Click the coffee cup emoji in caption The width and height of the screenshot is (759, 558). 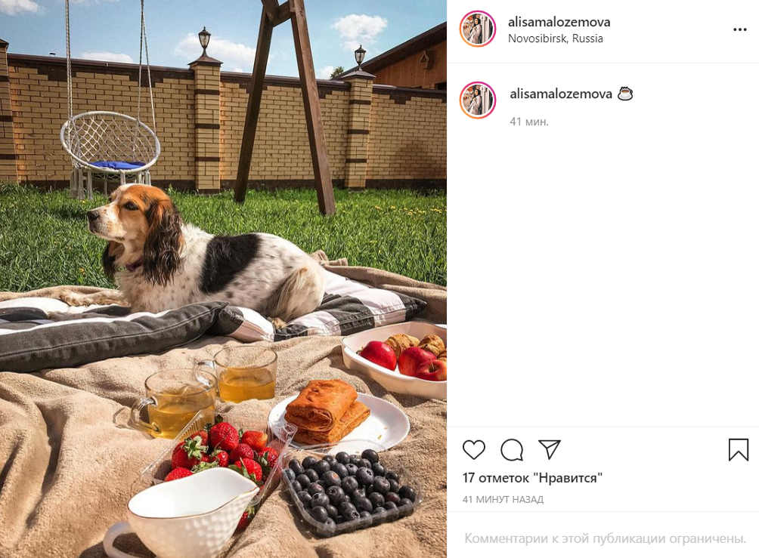[625, 94]
